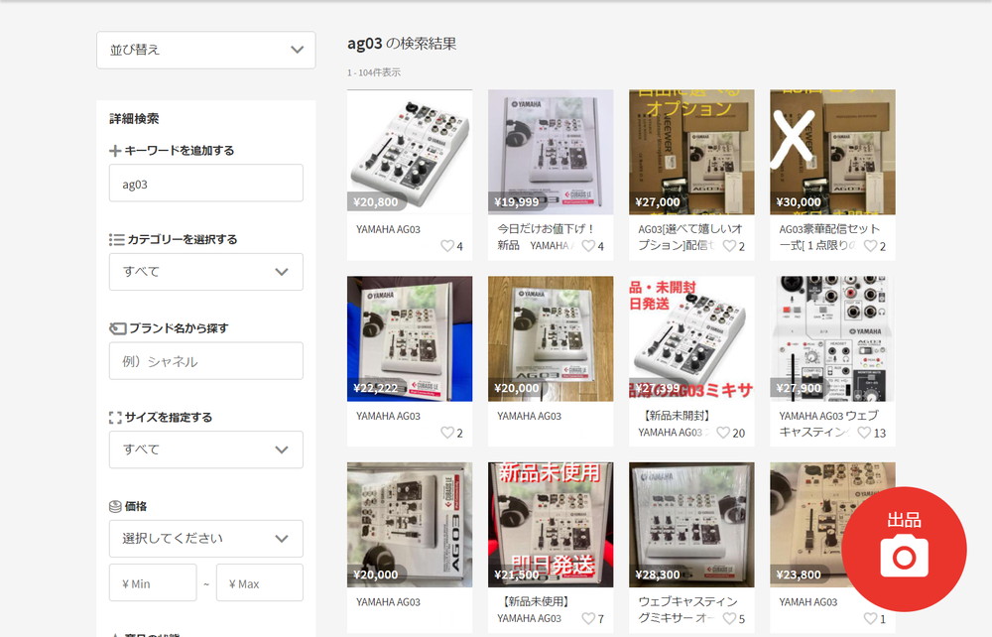Open the ¥27,000 オプション listing thumbnail

[691, 152]
